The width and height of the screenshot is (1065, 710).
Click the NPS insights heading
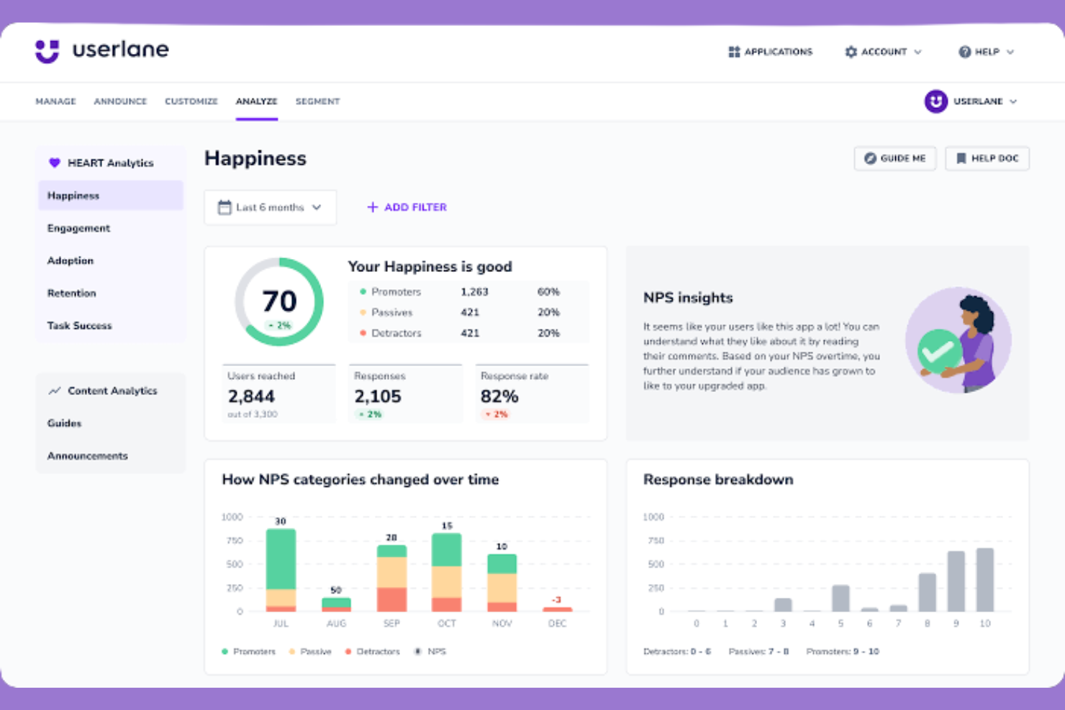[688, 298]
